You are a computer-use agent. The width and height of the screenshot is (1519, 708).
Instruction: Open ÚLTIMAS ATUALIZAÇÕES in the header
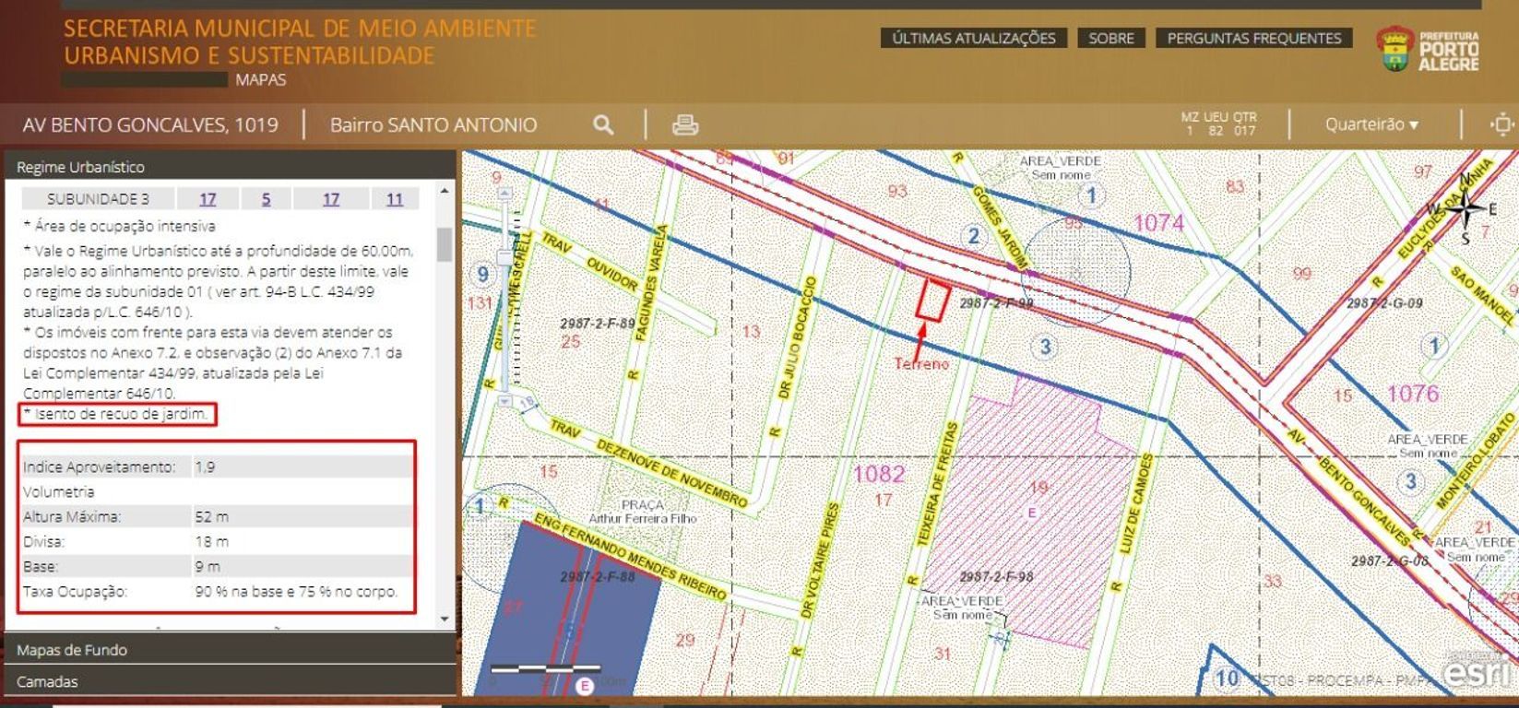click(973, 38)
